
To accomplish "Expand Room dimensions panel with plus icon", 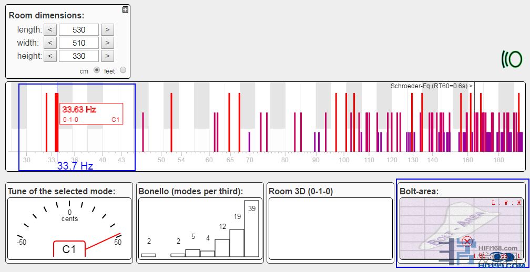I will pos(125,9).
